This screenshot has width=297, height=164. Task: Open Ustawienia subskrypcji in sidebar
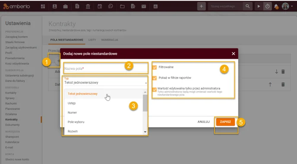click(x=19, y=75)
